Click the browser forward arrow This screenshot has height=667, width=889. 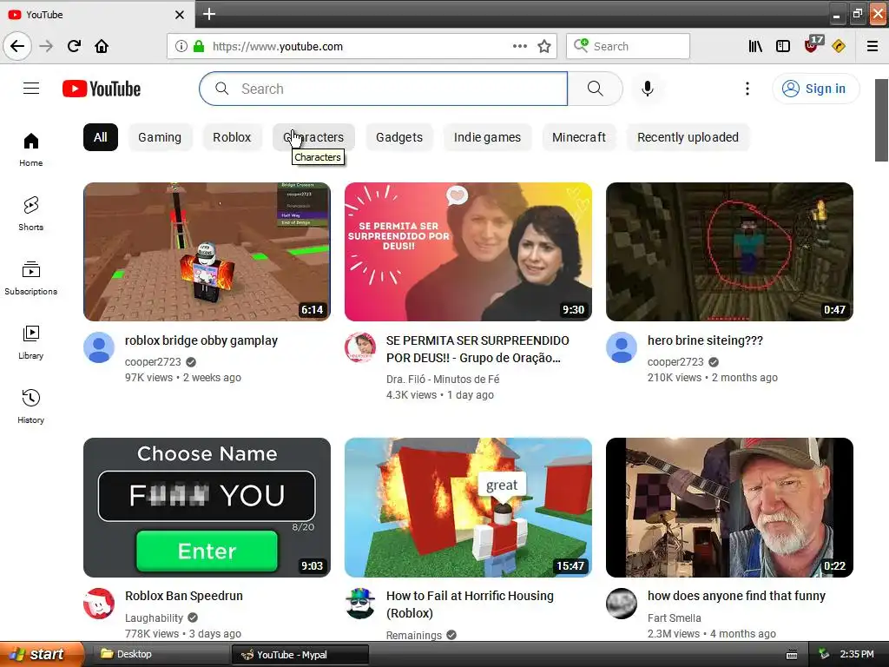[x=46, y=46]
